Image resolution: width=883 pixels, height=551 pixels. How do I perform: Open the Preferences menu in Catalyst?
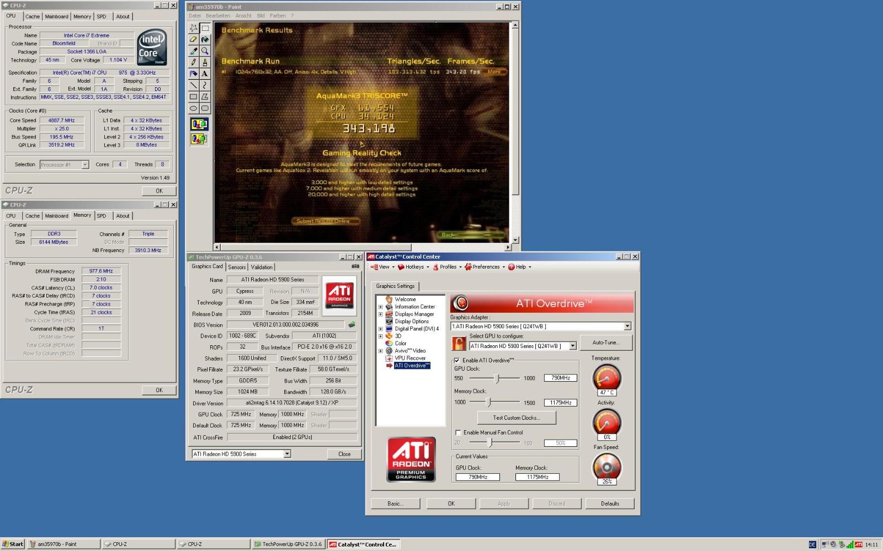coord(485,267)
